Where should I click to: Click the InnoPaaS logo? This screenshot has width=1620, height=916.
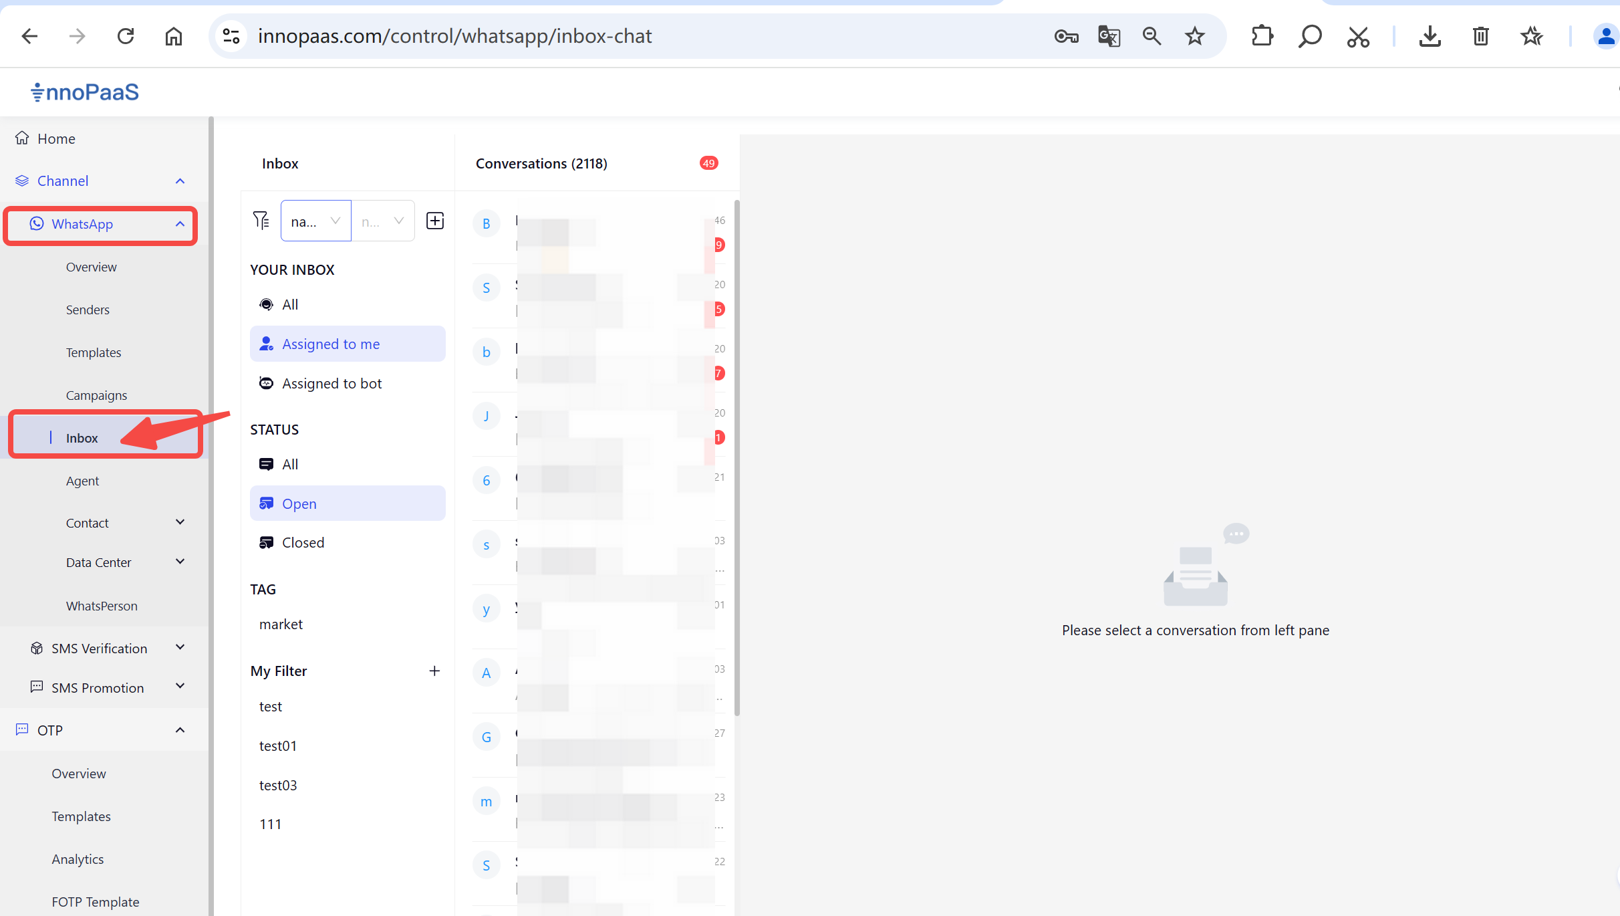[x=85, y=92]
